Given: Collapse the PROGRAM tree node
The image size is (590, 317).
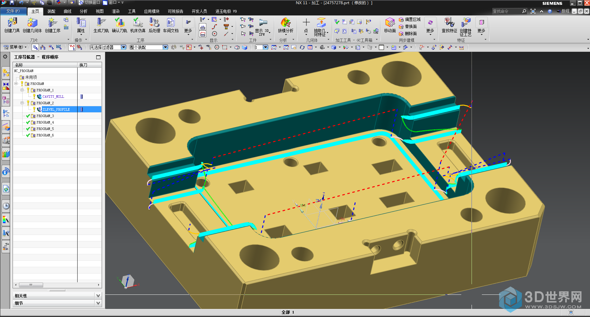Looking at the screenshot, I should [16, 84].
